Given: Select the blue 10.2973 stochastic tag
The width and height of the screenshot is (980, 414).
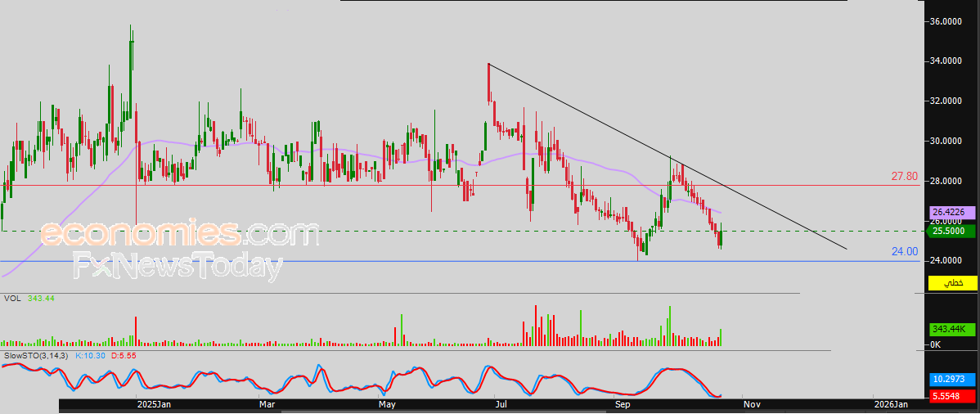Looking at the screenshot, I should pyautogui.click(x=952, y=379).
